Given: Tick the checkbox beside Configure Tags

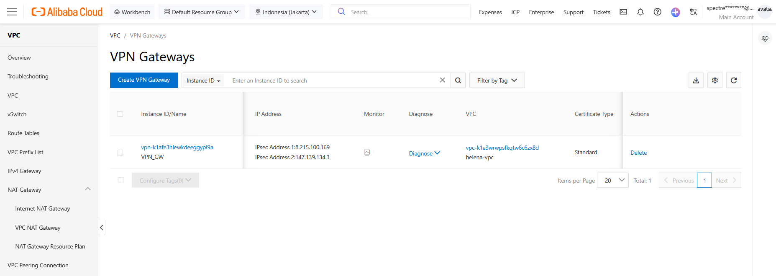Looking at the screenshot, I should pos(121,180).
